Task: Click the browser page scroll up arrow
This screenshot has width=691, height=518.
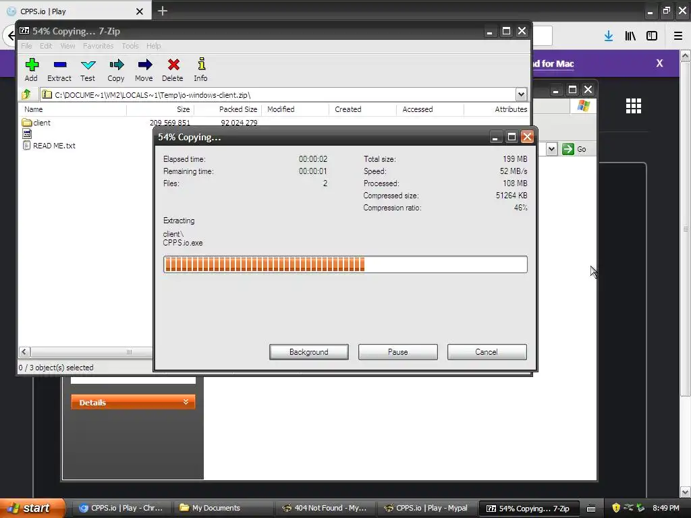Action: coord(685,56)
